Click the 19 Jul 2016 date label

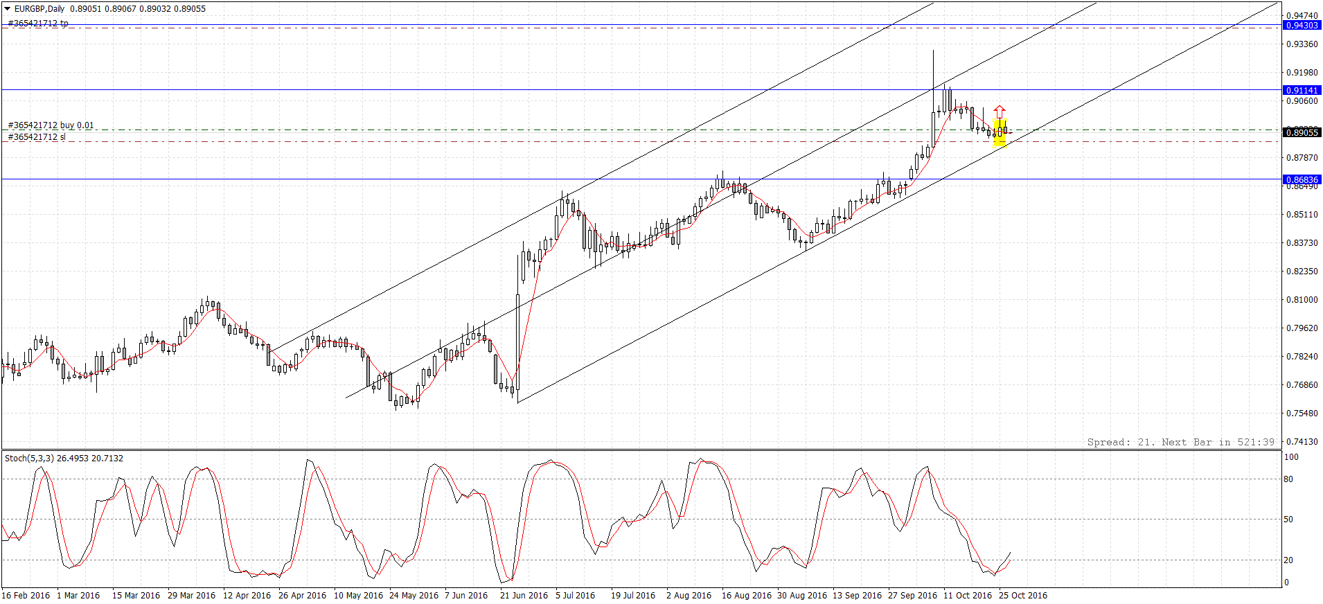632,596
